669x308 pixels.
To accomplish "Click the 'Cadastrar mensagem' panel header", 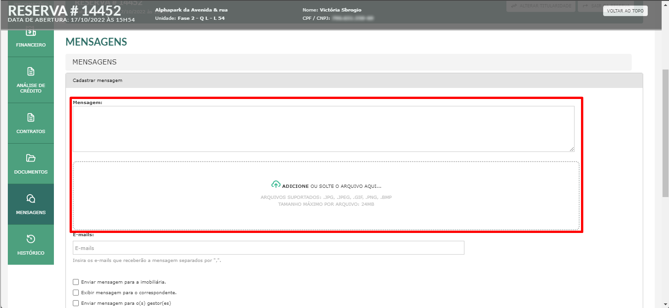I will point(354,80).
